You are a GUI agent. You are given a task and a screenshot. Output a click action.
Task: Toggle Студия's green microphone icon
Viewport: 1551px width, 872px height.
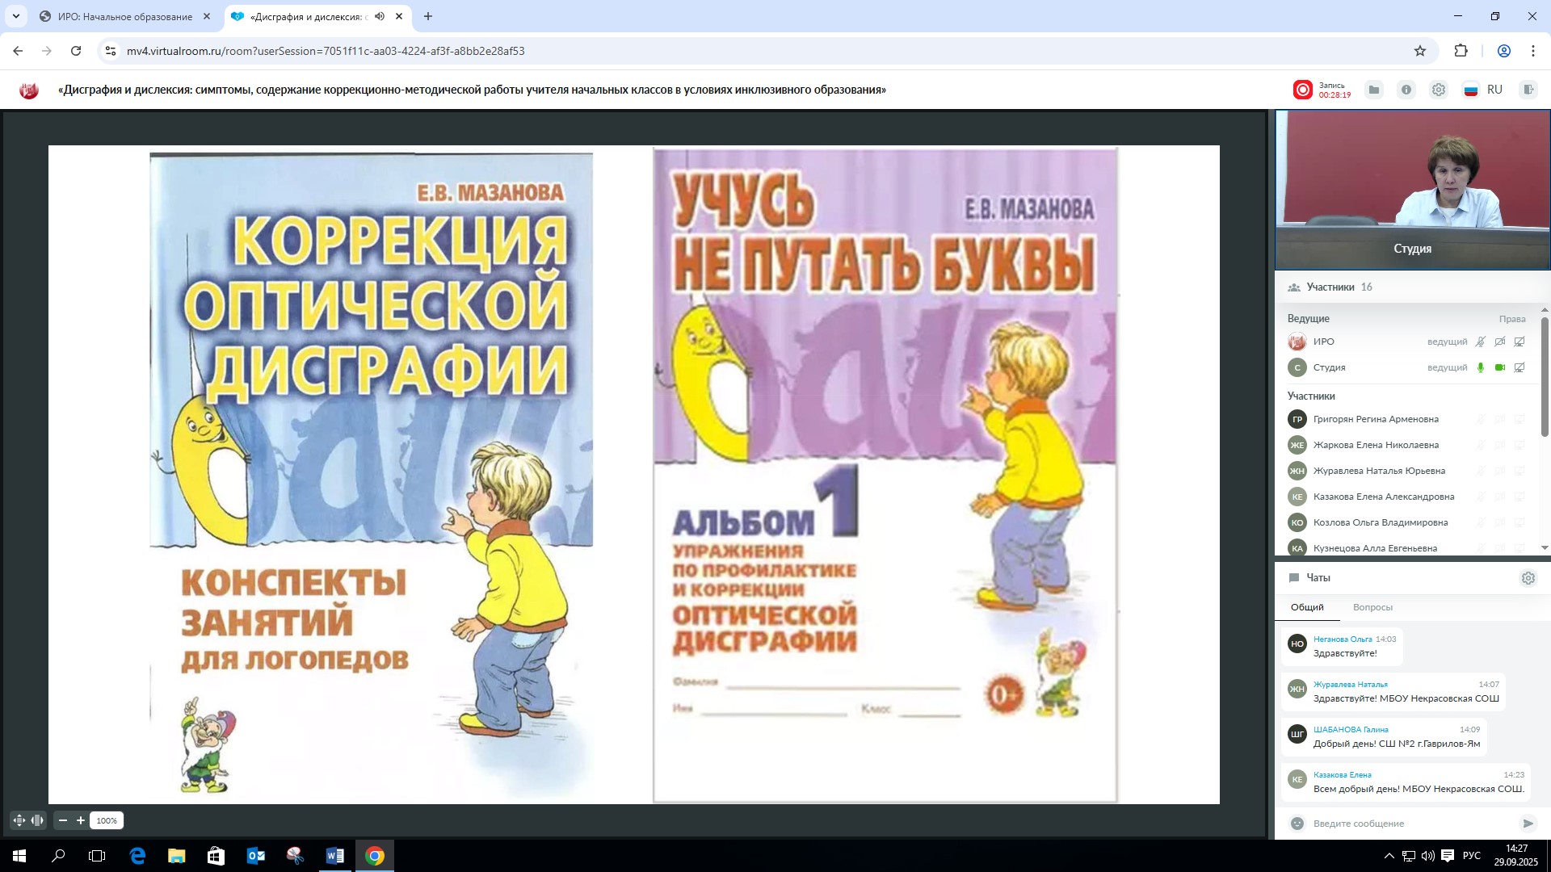pos(1481,367)
